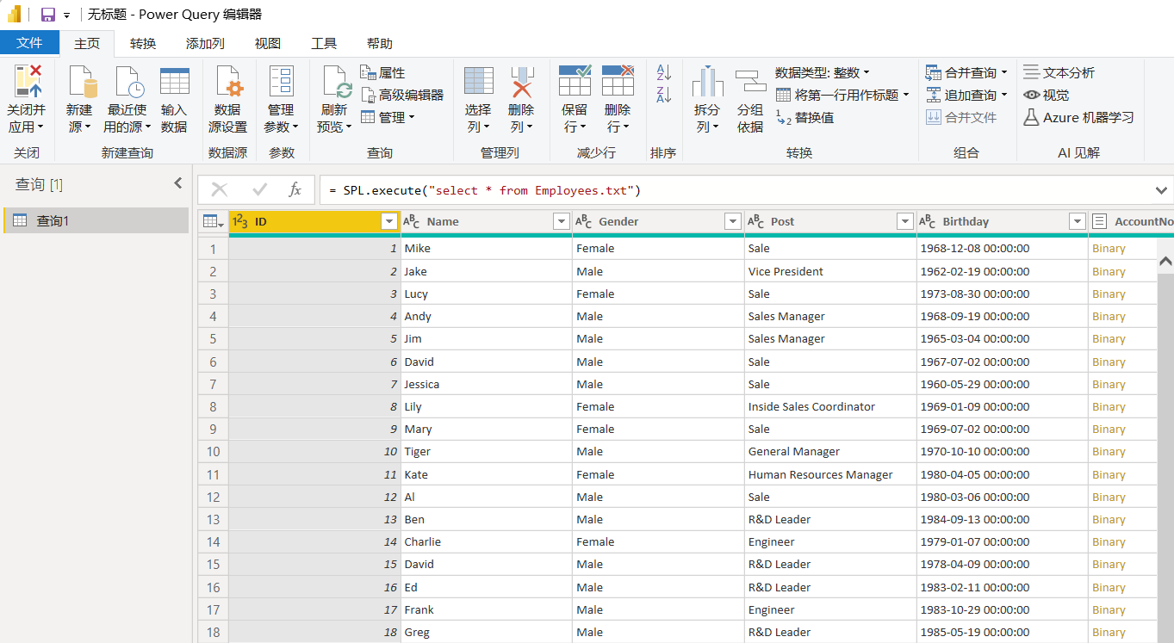Switch to the 转换 ribbon tab
The height and width of the screenshot is (643, 1174).
pyautogui.click(x=143, y=44)
